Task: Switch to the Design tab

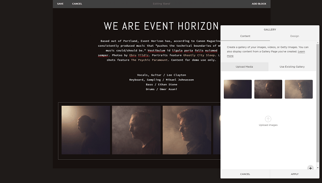Action: pos(295,36)
